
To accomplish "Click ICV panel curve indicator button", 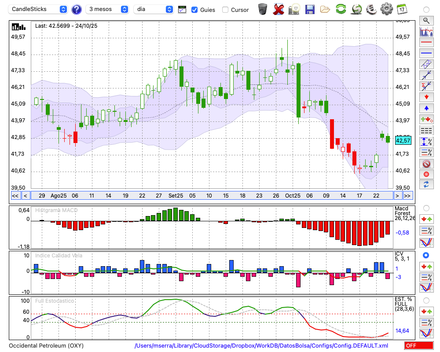I will coord(426,287).
